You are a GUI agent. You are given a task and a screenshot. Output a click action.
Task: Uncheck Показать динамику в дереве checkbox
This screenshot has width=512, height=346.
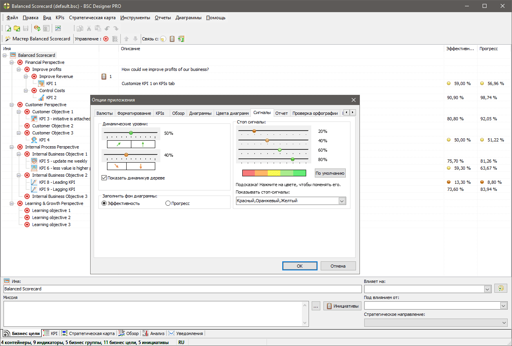(x=104, y=178)
